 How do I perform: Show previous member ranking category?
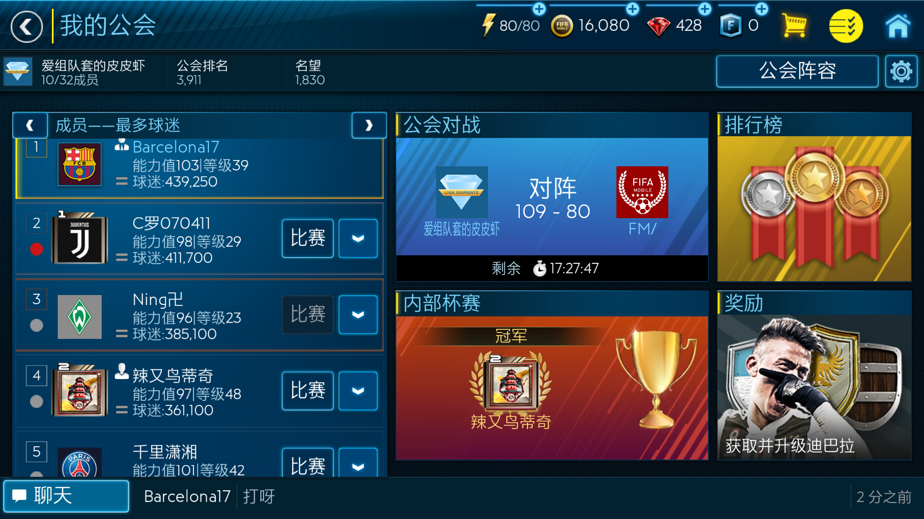click(x=30, y=125)
